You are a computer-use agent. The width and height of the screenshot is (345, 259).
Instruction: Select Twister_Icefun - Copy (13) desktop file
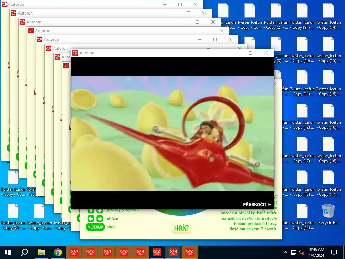(302, 184)
